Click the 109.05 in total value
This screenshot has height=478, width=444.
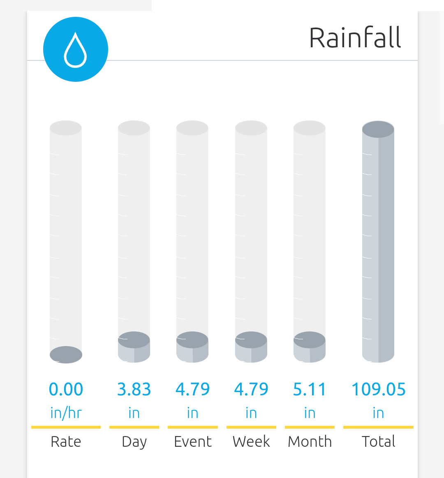click(379, 400)
